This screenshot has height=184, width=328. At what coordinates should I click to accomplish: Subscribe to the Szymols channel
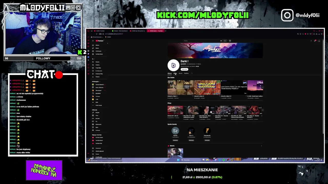click(175, 140)
